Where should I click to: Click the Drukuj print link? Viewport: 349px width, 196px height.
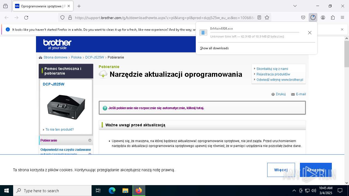point(281,94)
